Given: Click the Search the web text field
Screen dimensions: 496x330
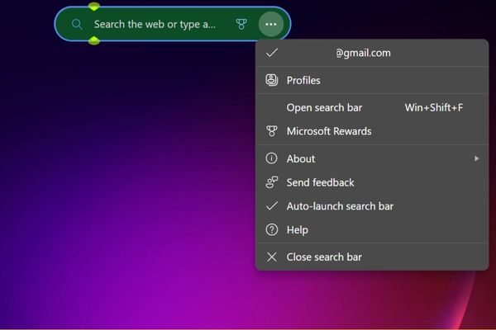Looking at the screenshot, I should click(x=155, y=25).
